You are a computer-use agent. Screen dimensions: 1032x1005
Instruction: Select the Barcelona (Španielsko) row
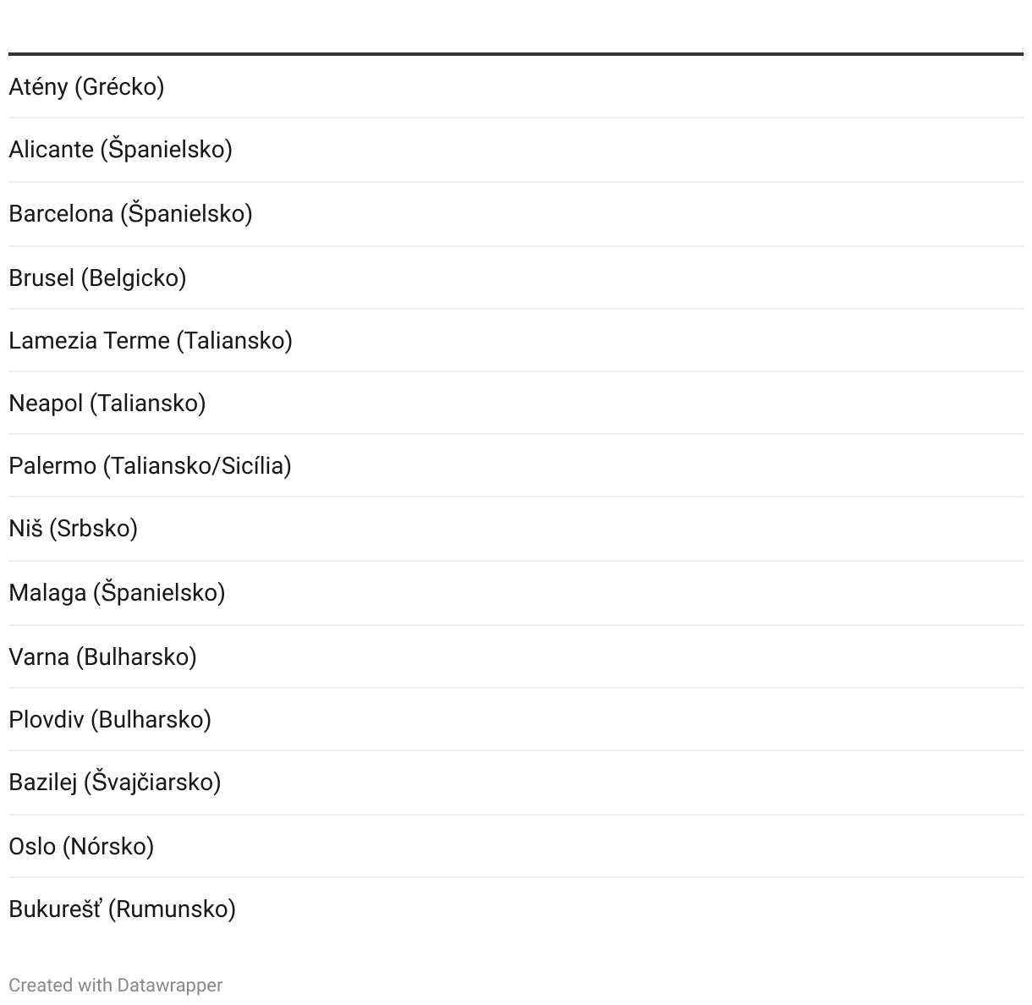pos(516,214)
